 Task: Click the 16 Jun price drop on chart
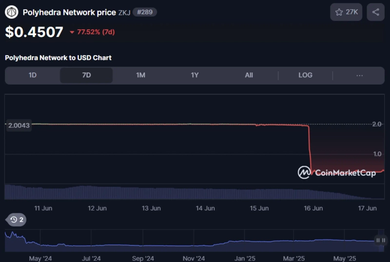[310, 146]
